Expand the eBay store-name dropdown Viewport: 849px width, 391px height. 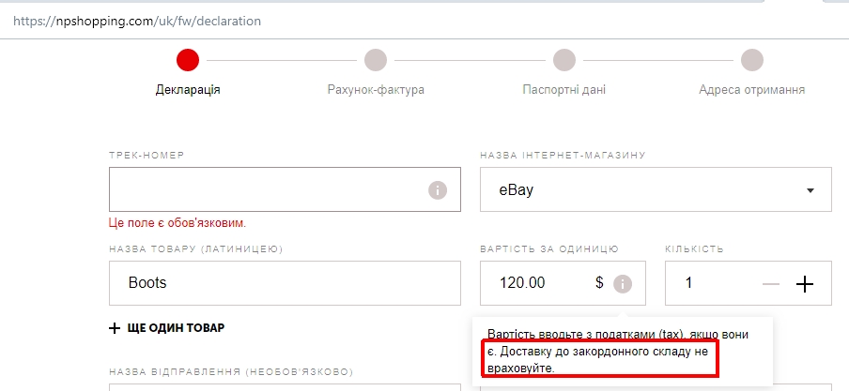pyautogui.click(x=656, y=190)
